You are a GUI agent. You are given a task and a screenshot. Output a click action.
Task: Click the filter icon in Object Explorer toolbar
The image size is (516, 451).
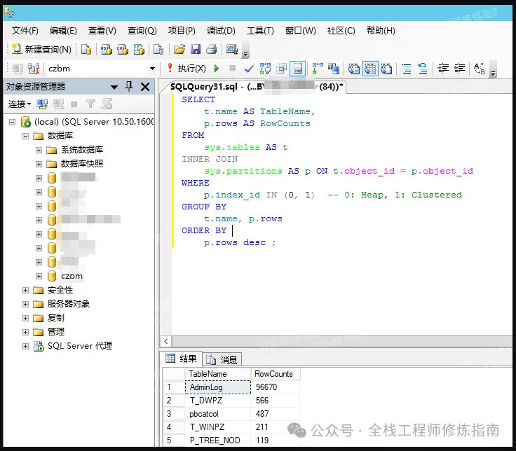[90, 104]
